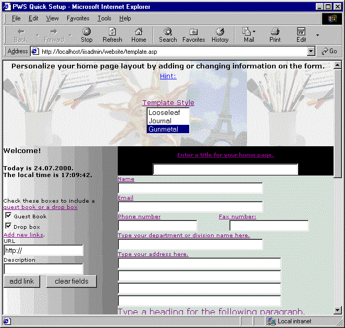Click the Back toolbar button
The width and height of the screenshot is (345, 328).
tap(21, 36)
